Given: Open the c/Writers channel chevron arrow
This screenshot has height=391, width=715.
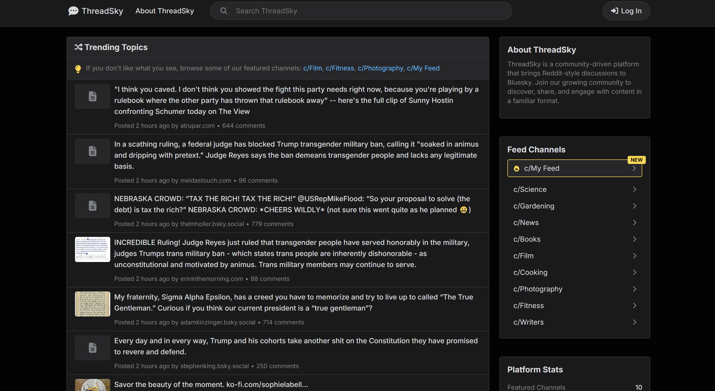Looking at the screenshot, I should pyautogui.click(x=634, y=322).
